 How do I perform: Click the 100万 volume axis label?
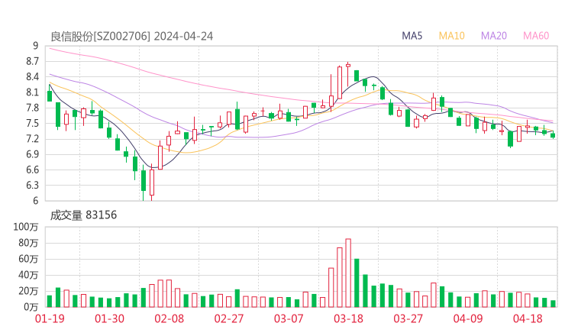[x=26, y=227]
